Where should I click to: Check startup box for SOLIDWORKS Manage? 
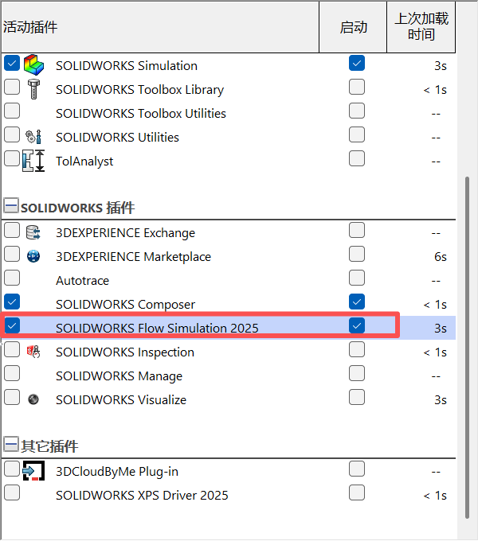[x=357, y=373]
